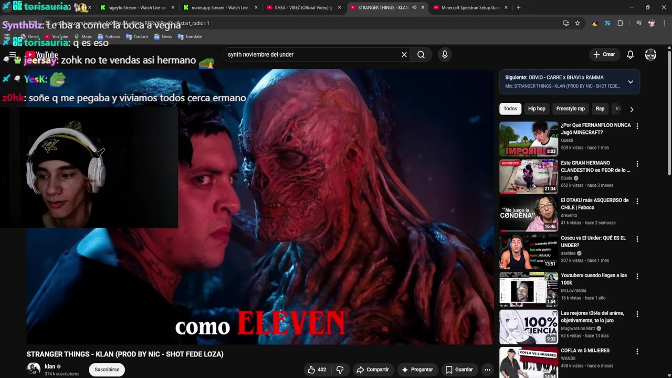Screen dimensions: 672x378
Task: Close the KHEA - VIBEZ tab
Action: click(339, 7)
